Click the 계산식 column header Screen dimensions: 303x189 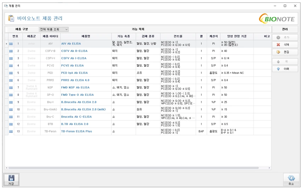click(213, 36)
